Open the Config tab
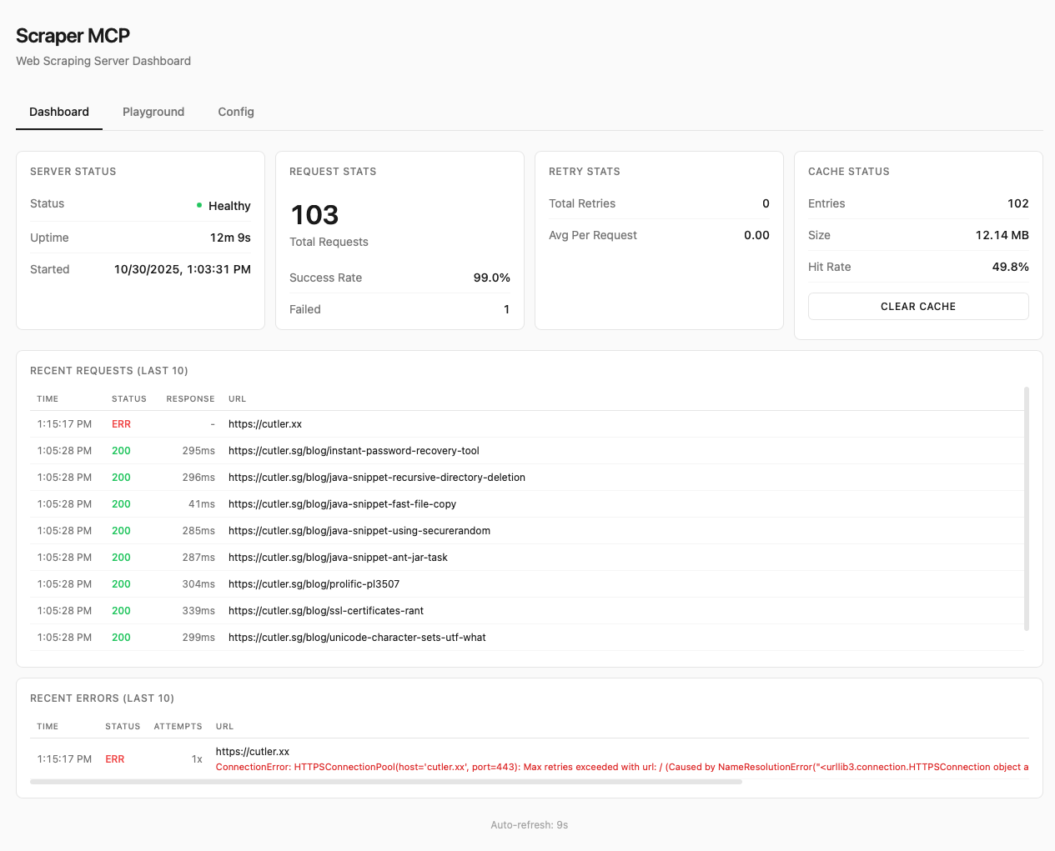The image size is (1055, 851). (x=236, y=112)
